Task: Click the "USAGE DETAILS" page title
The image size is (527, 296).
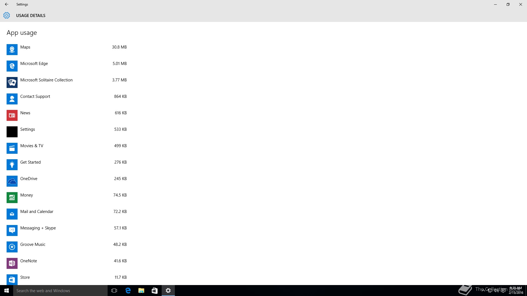Action: tap(31, 16)
